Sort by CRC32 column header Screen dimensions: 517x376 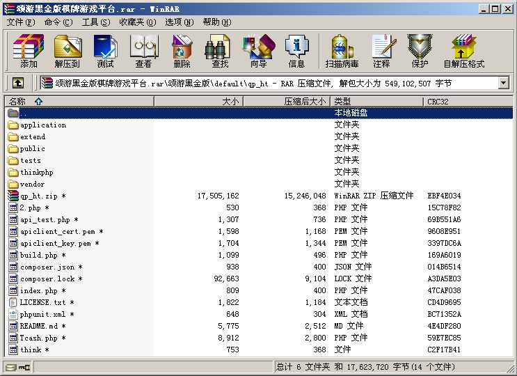coord(468,101)
